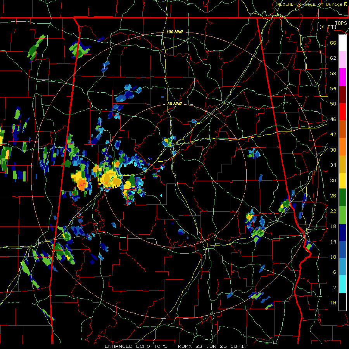Click the "23 JUN 25" date text
This screenshot has width=349, height=349.
coord(211,346)
